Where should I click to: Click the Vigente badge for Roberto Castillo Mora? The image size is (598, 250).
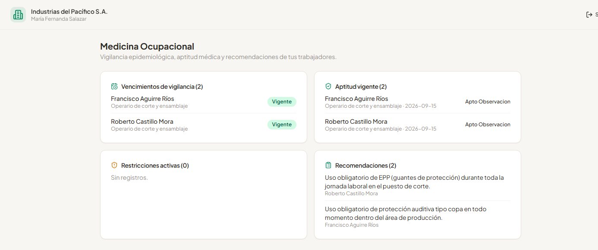(282, 125)
